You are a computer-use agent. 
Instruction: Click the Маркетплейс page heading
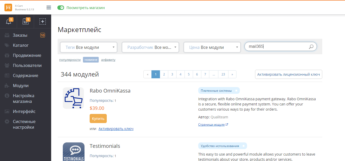click(80, 30)
